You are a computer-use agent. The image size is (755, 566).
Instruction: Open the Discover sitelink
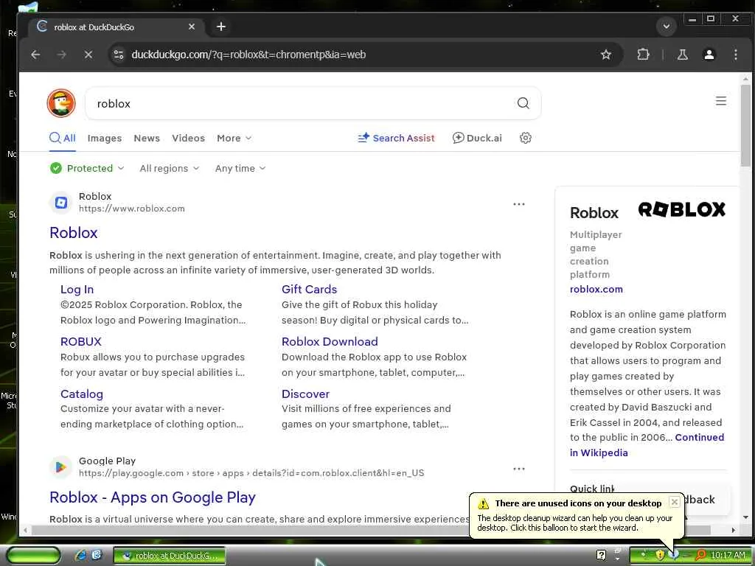click(x=305, y=394)
